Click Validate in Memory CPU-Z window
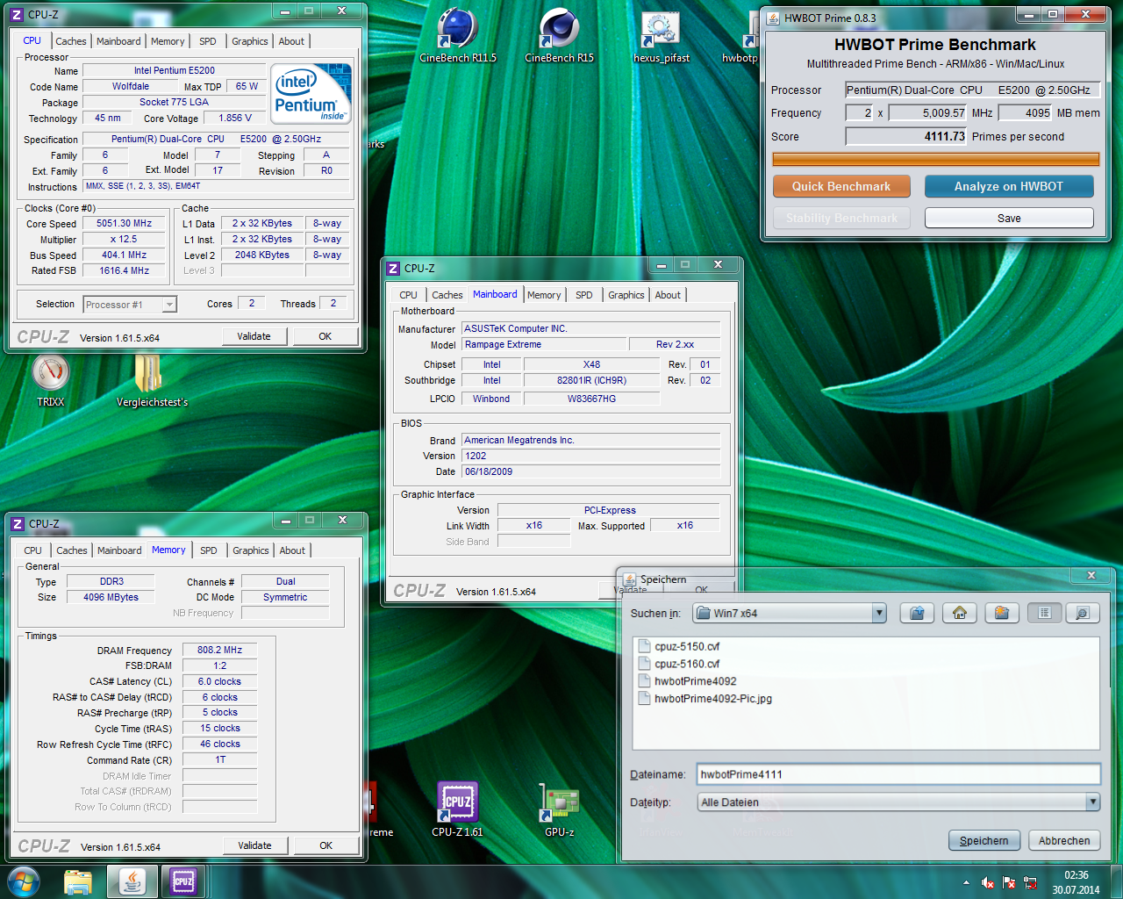Screen dimensions: 1123x899 pos(254,845)
